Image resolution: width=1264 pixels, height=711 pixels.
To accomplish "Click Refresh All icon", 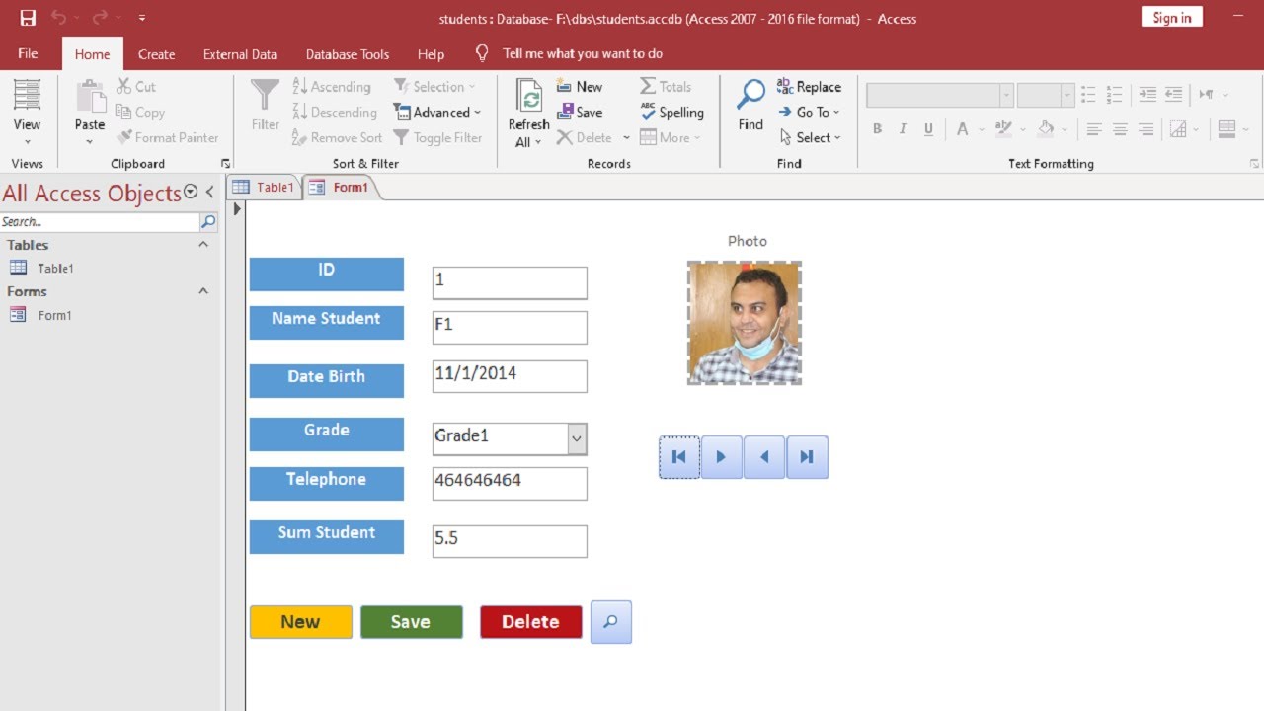I will (x=529, y=98).
